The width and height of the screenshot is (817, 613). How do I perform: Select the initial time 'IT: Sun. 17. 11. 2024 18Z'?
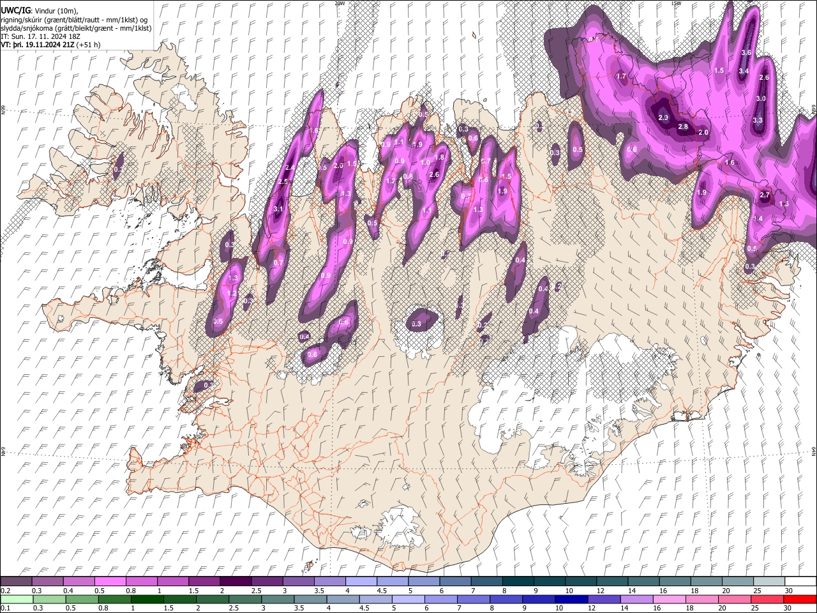[40, 36]
